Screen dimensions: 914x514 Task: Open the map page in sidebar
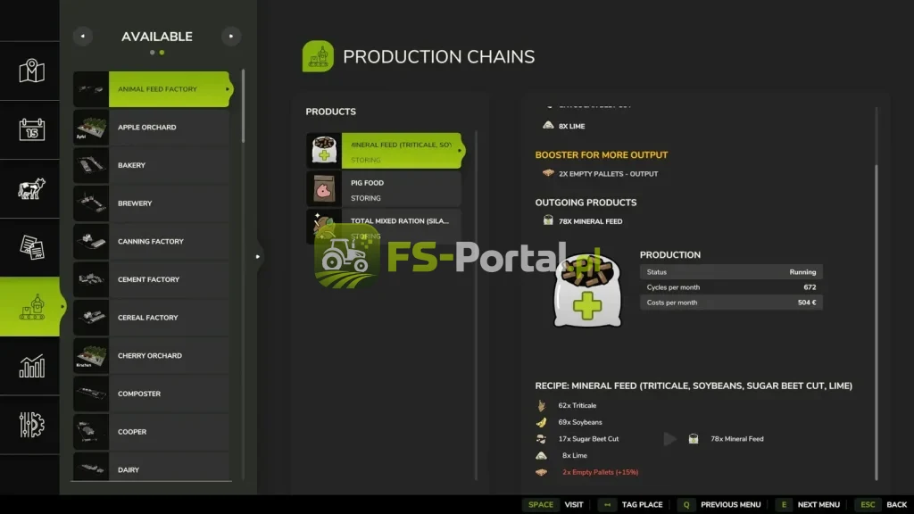(31, 71)
